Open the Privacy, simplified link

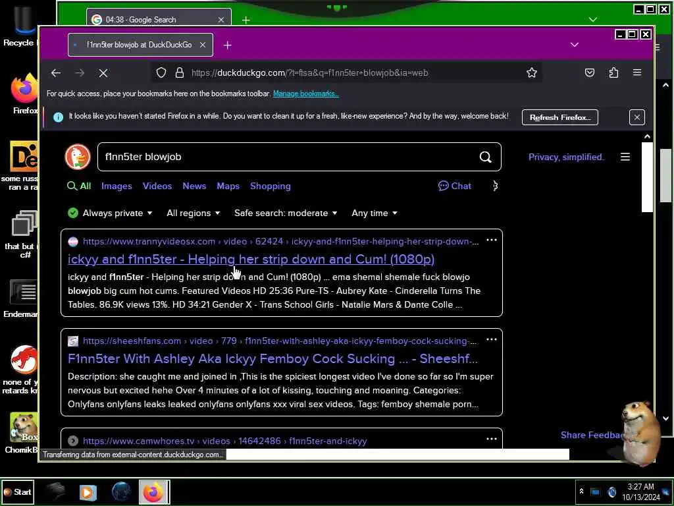point(566,157)
